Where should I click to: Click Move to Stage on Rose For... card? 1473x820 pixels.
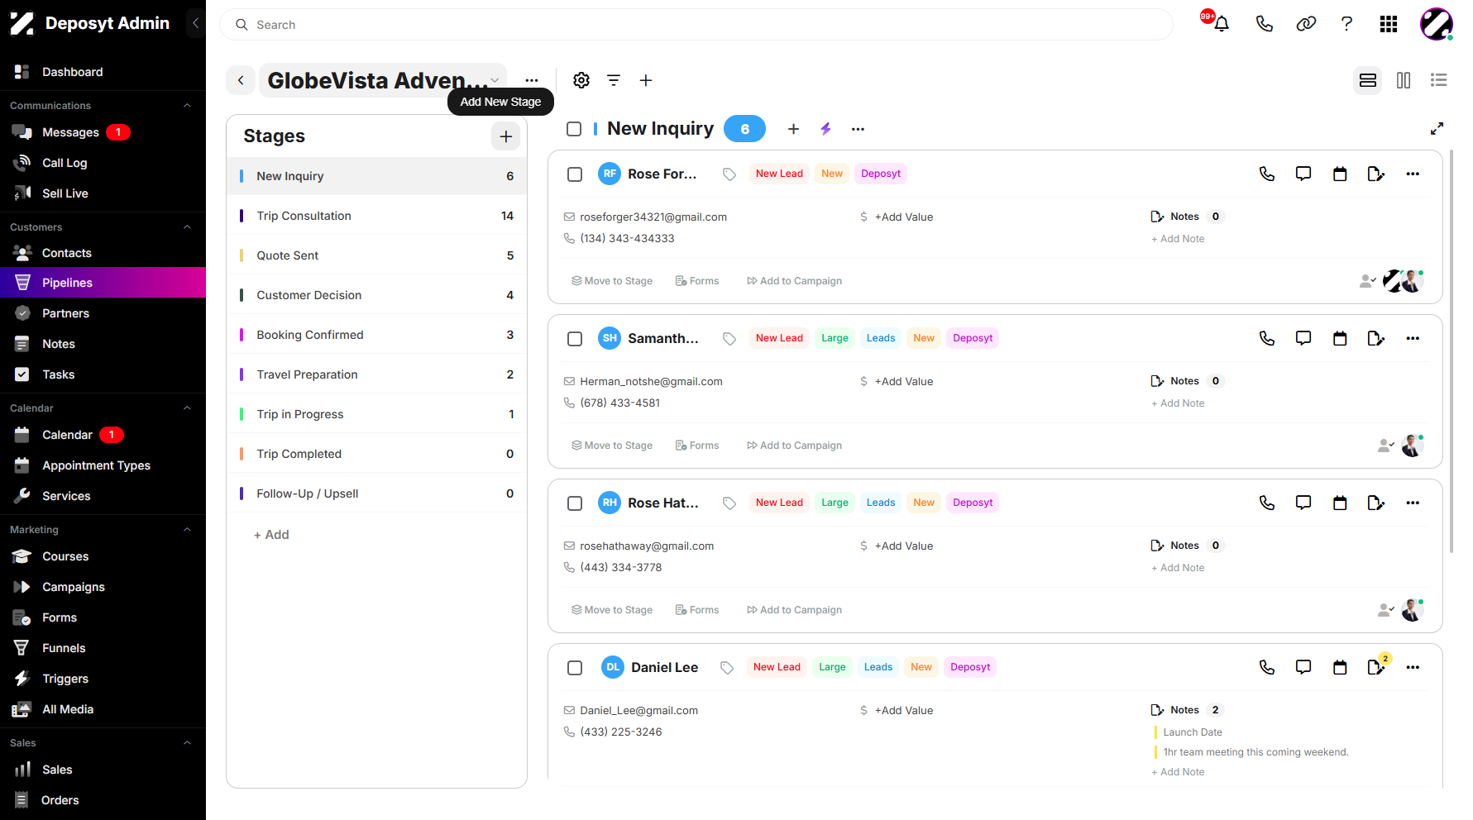[612, 281]
